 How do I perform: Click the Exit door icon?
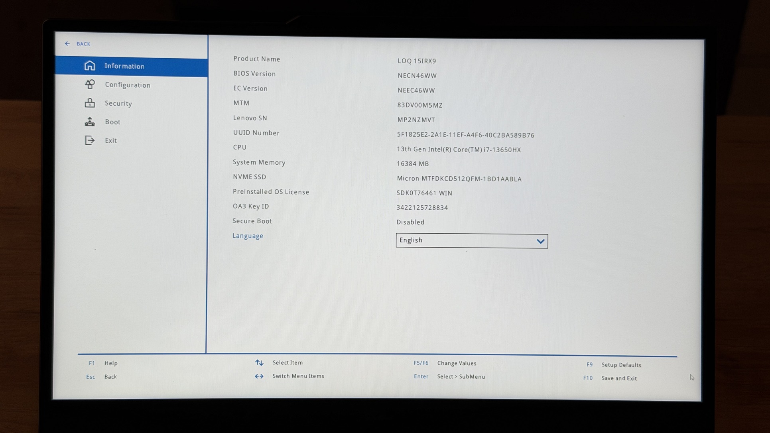(90, 140)
